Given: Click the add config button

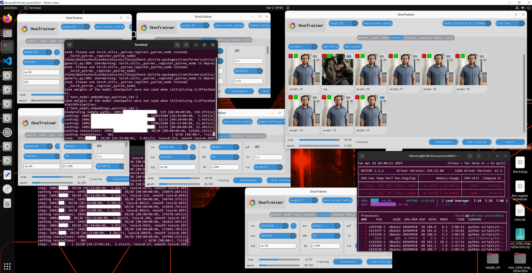Looking at the screenshot, I should (330, 46).
